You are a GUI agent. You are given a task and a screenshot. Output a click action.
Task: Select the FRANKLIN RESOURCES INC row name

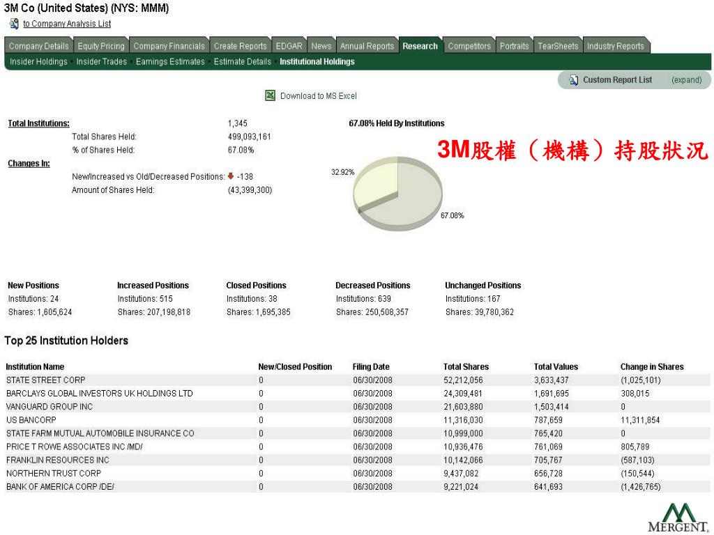57,460
